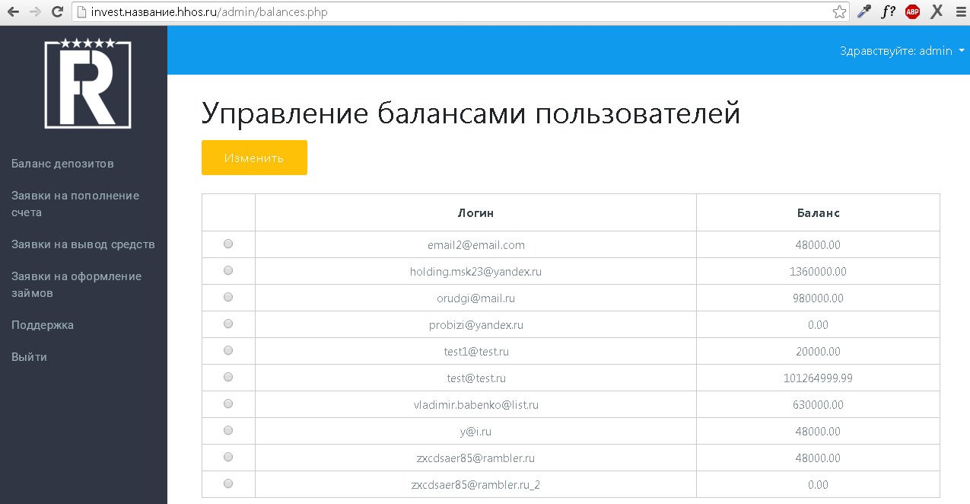Select radio button for vladimir.babenko@list.ru
Screen dimensions: 970x504
228,404
